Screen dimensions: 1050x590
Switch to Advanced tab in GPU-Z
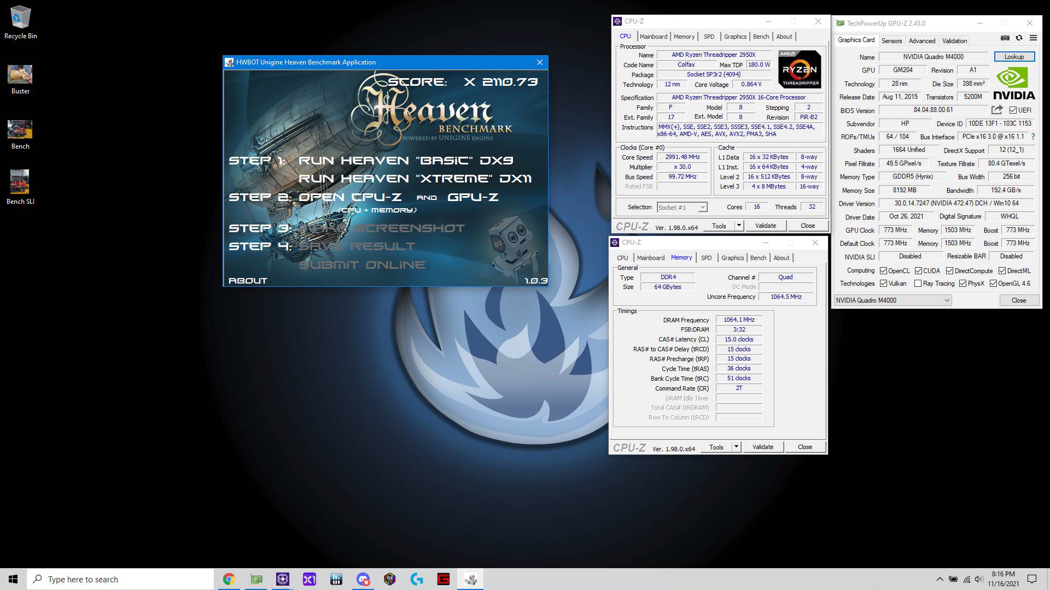pyautogui.click(x=922, y=41)
